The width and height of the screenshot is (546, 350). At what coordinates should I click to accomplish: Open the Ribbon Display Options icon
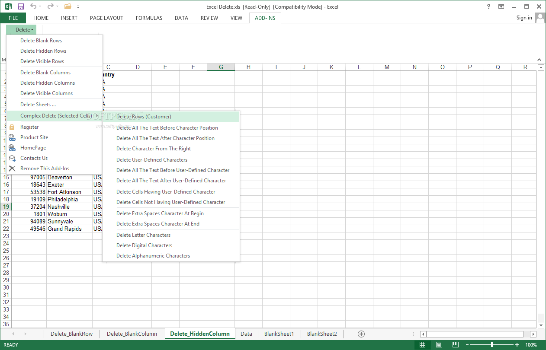coord(501,6)
